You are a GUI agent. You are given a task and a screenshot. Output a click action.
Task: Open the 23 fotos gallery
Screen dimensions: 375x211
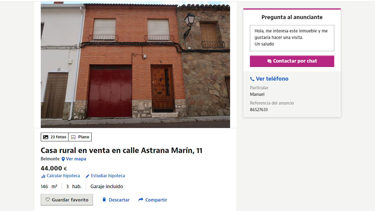tap(55, 137)
